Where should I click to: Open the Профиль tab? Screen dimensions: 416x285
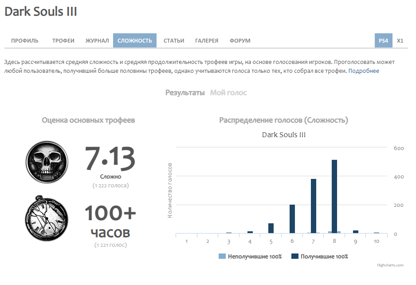pos(25,40)
